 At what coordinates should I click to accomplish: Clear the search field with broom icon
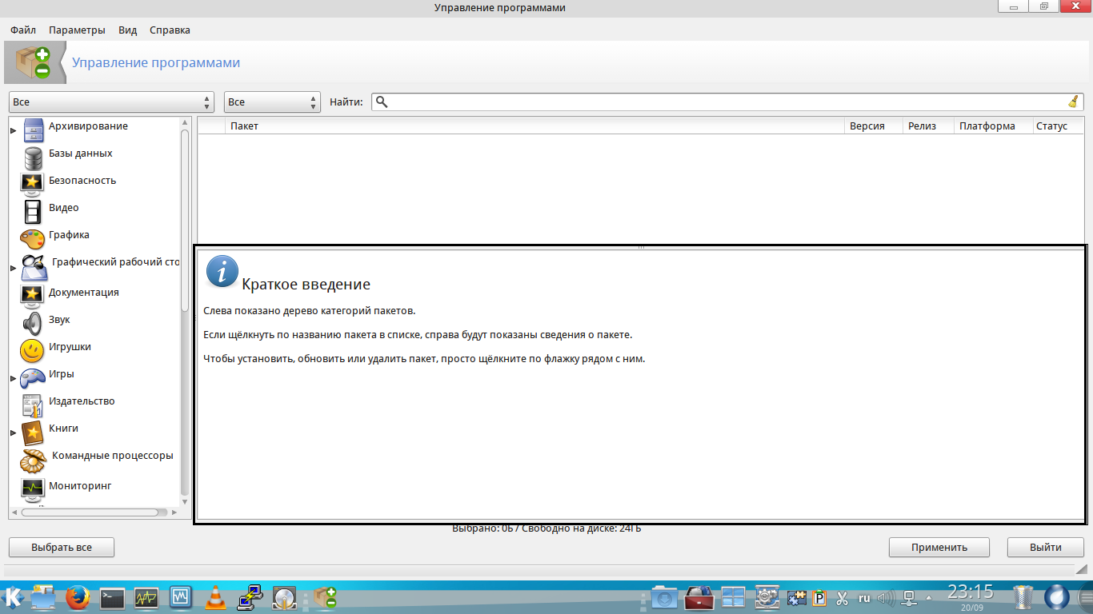pyautogui.click(x=1073, y=102)
